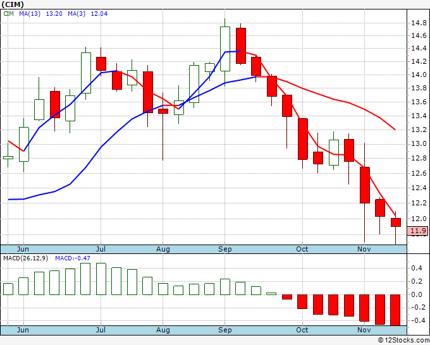Click the 13.2 price axis label

tap(419, 130)
